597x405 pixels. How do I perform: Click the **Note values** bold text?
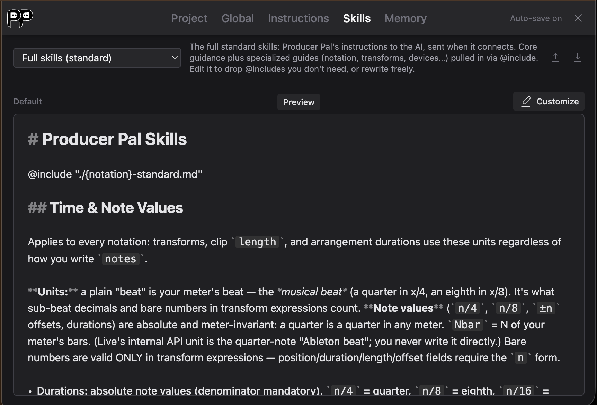(403, 308)
